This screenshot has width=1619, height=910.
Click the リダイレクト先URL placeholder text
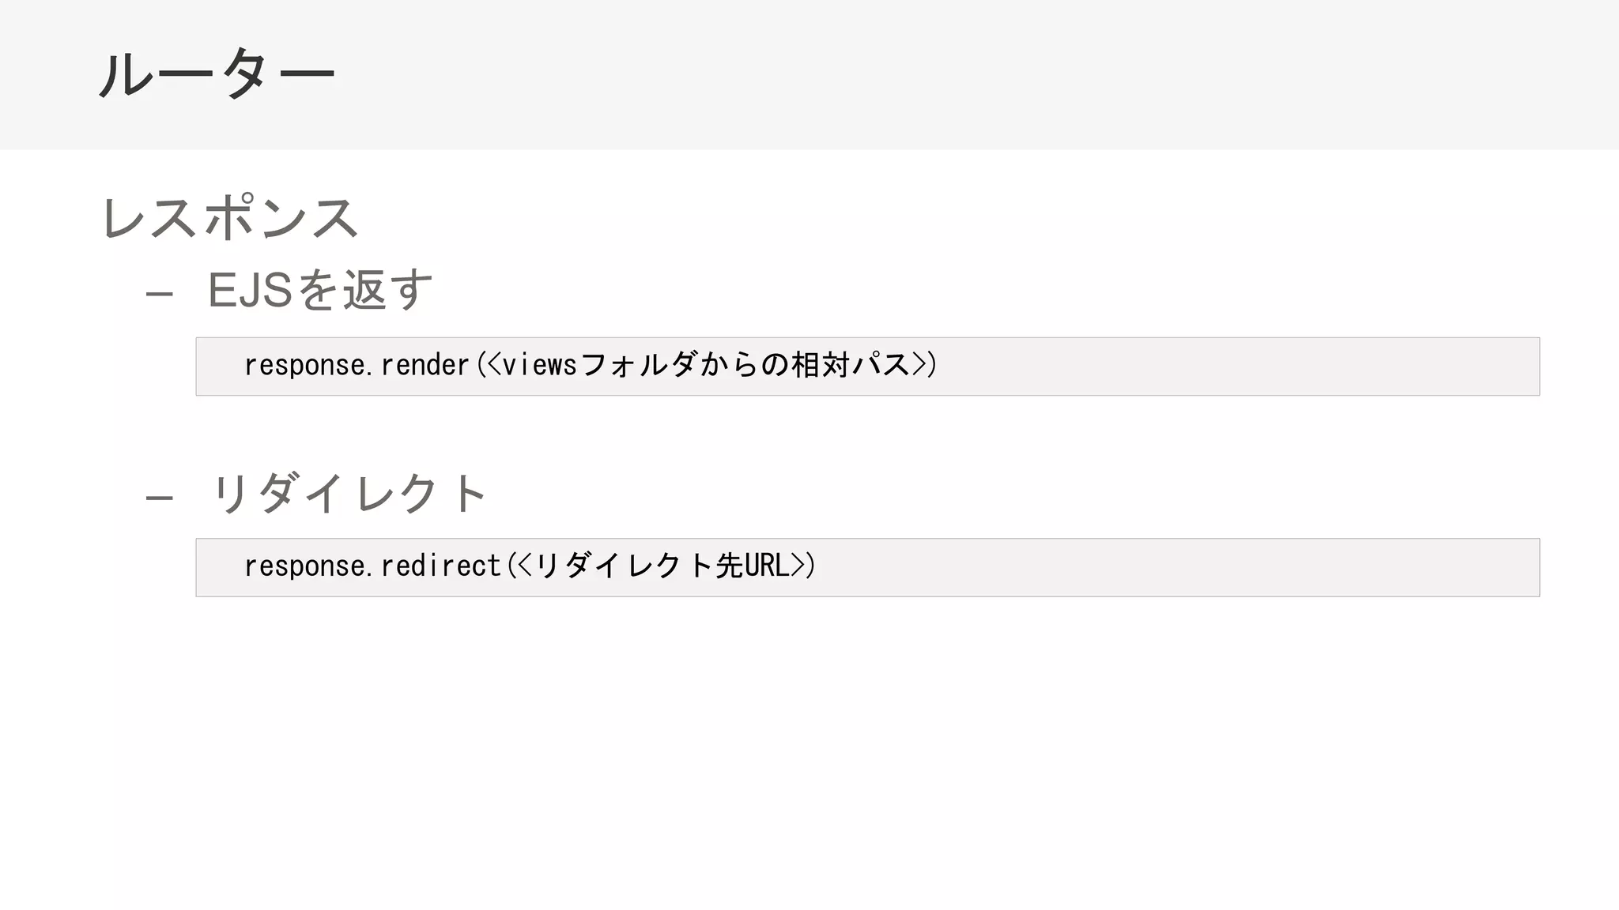[x=662, y=566]
